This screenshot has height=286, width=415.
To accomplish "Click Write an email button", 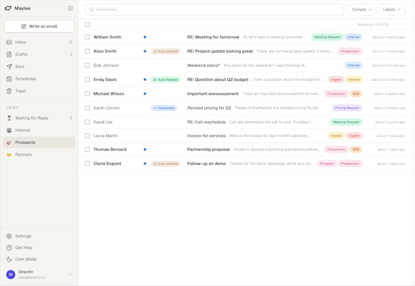I will (x=39, y=26).
